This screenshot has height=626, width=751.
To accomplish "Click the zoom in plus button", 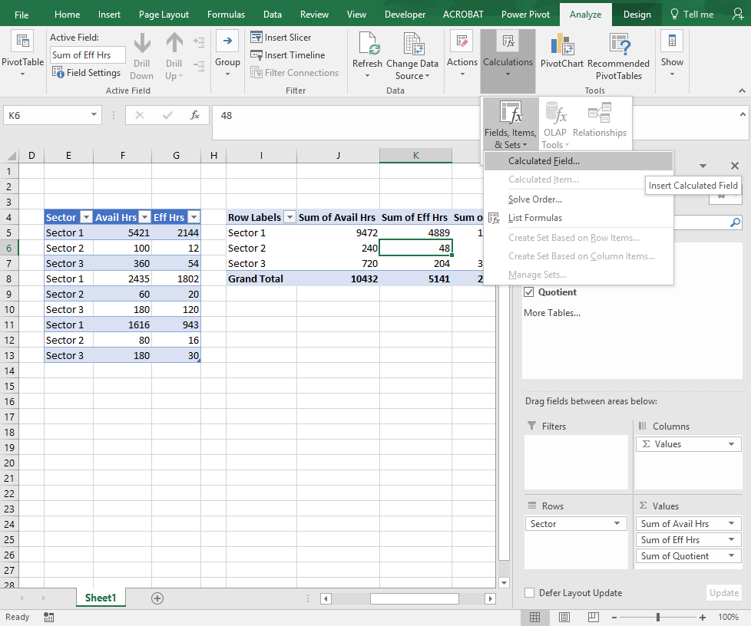I will tap(703, 618).
